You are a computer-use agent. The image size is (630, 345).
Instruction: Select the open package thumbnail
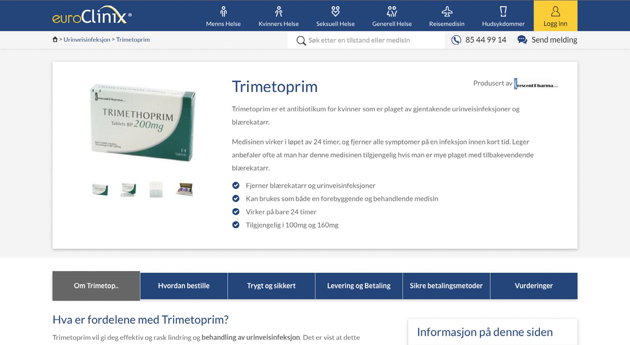184,189
